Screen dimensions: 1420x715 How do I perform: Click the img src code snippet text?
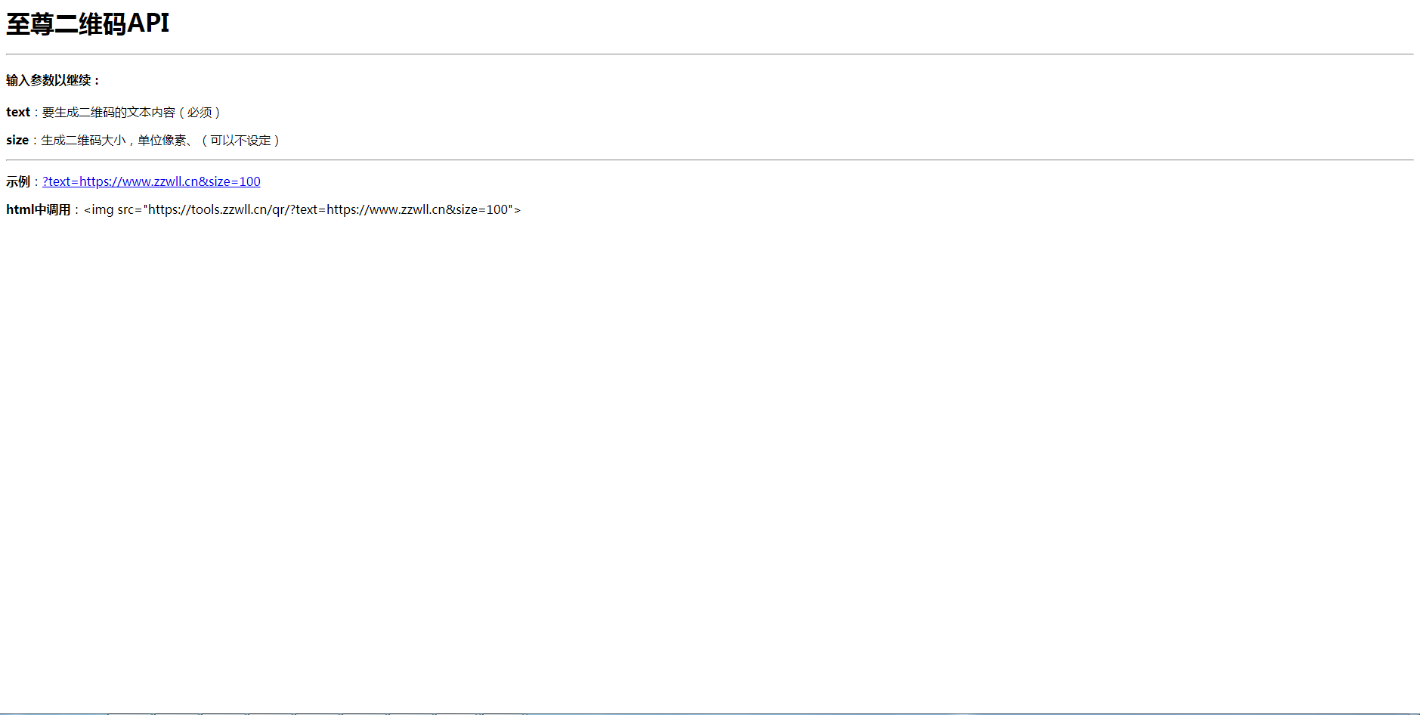click(302, 209)
